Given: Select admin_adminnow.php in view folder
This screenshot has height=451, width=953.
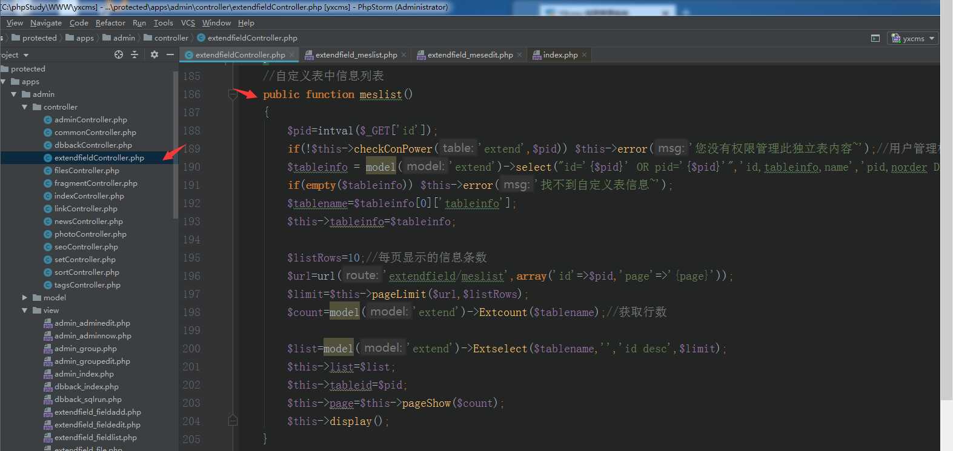Looking at the screenshot, I should (x=93, y=336).
